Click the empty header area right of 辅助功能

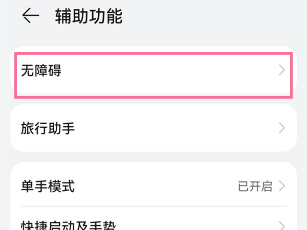tap(215, 16)
